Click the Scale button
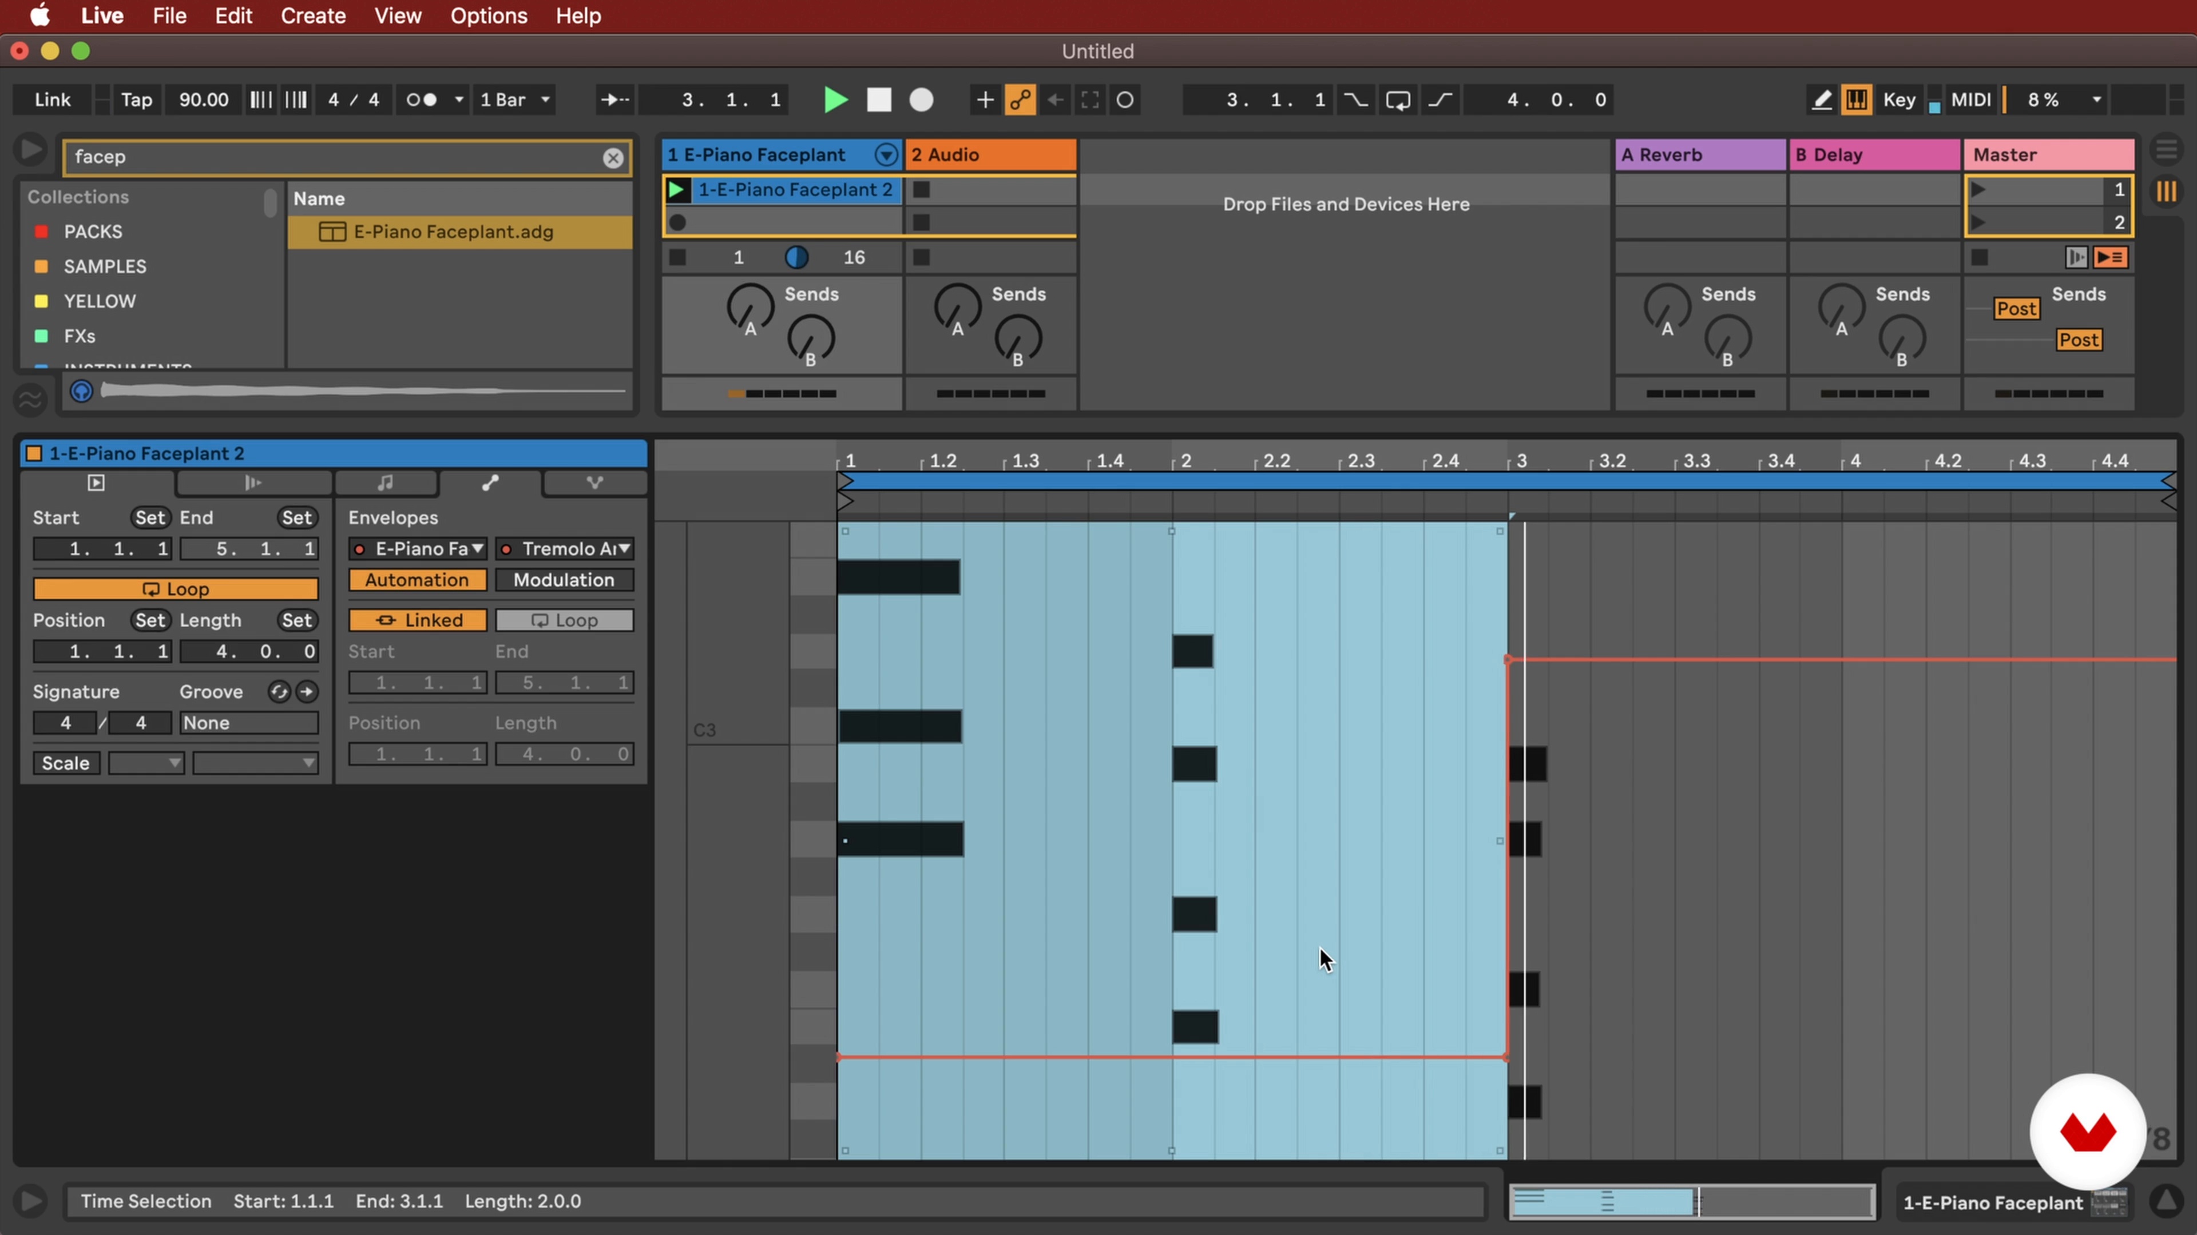Viewport: 2197px width, 1235px height. (x=66, y=763)
